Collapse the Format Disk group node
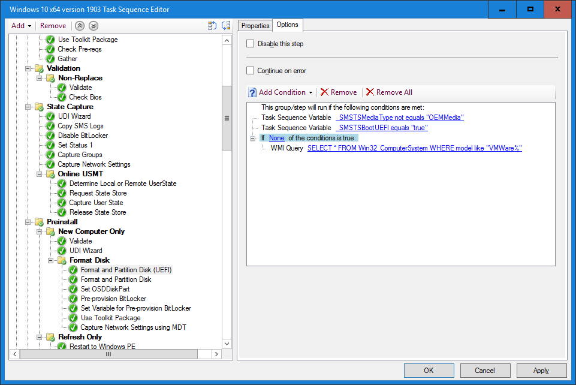 (x=50, y=260)
